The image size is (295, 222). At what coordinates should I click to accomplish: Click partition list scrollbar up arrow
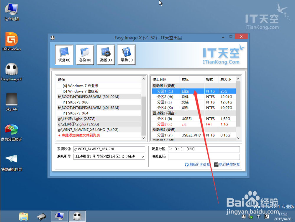pos(238,79)
